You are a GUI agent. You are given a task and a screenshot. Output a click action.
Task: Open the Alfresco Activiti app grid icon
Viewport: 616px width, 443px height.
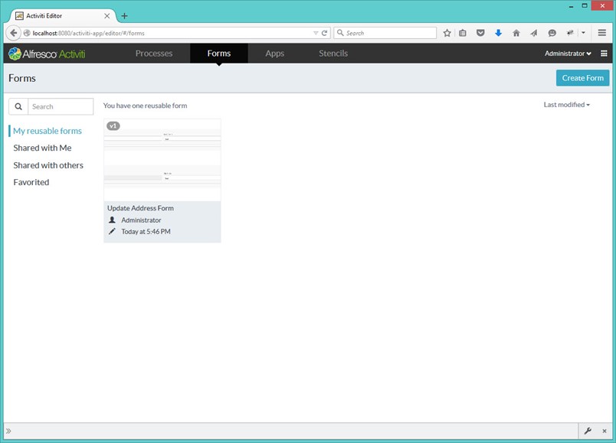604,54
